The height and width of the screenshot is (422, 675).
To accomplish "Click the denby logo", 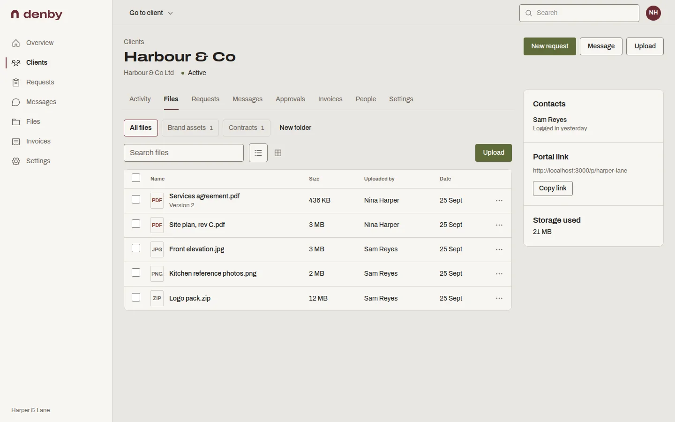I will coord(37,15).
